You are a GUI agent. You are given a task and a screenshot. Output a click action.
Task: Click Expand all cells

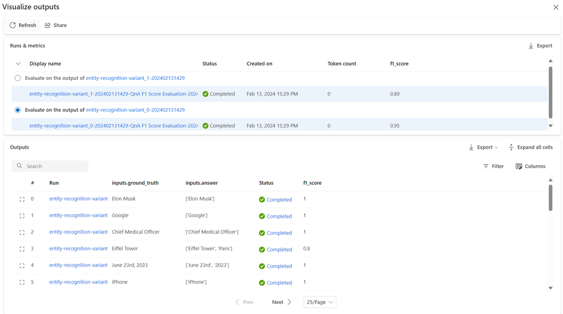531,147
